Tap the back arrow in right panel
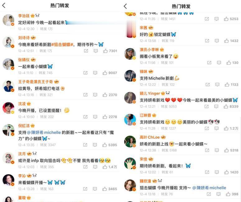 click(x=125, y=6)
